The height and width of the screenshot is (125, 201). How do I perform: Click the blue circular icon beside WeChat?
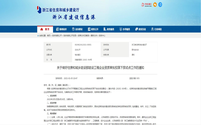pyautogui.click(x=160, y=4)
